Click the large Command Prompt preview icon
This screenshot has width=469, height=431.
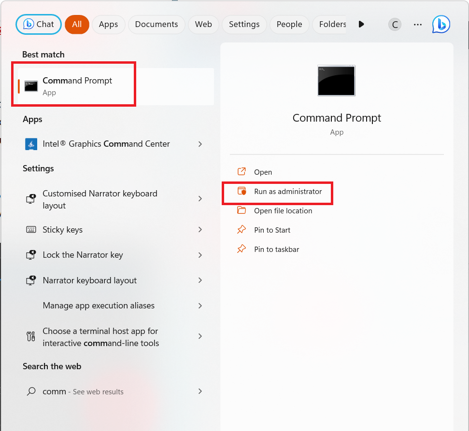click(337, 81)
